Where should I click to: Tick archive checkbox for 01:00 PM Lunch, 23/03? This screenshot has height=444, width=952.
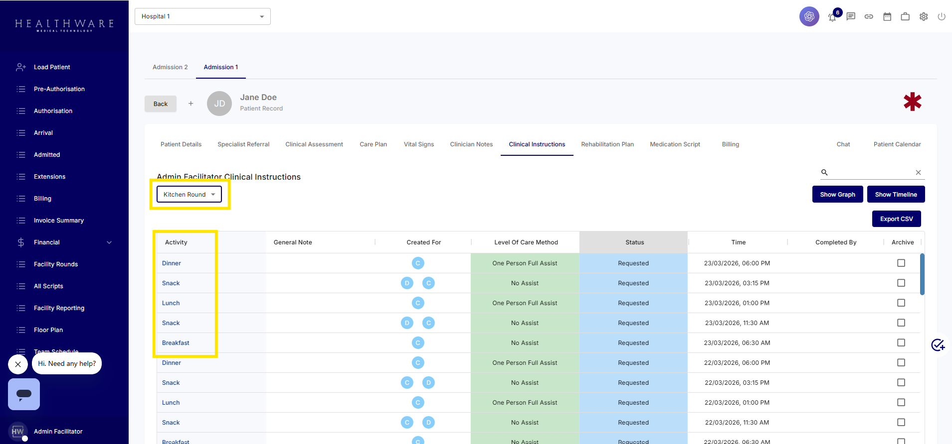(x=901, y=303)
